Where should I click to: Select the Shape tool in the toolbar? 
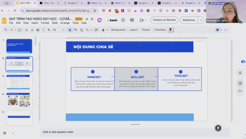(82, 30)
